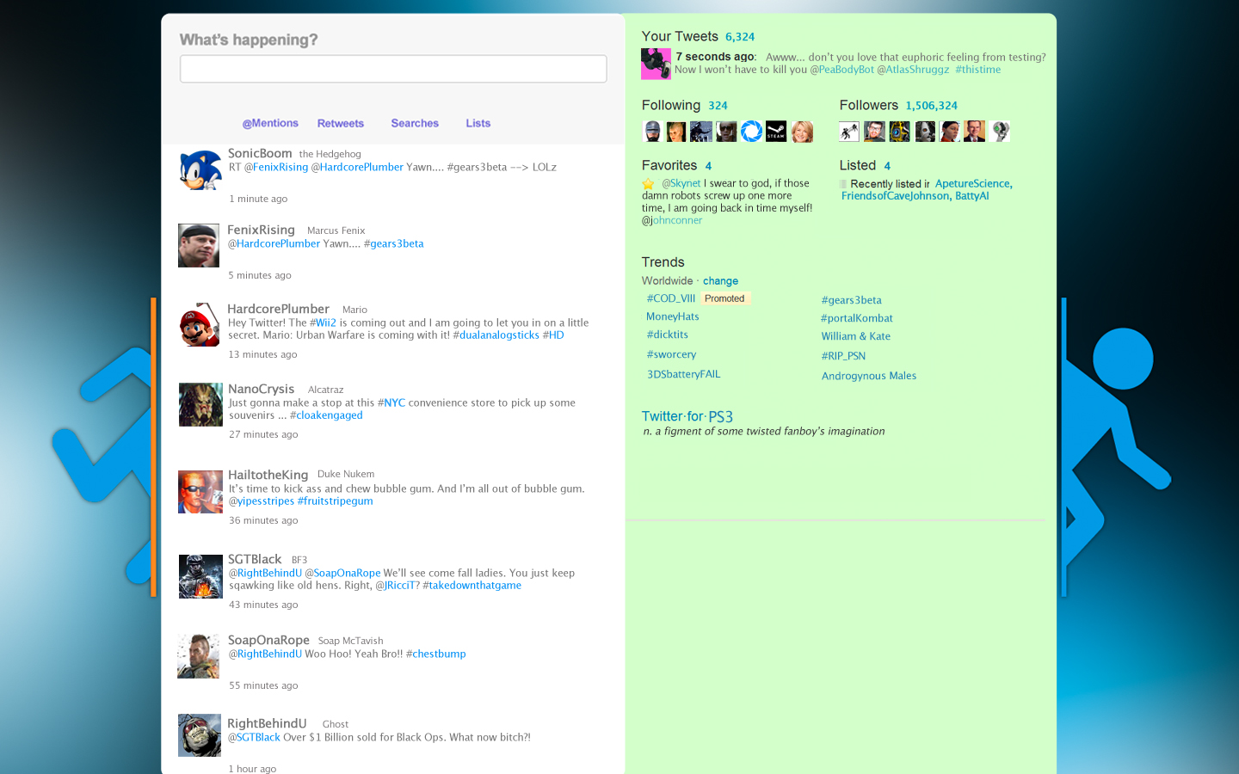Click the @yipesstripes mention

[x=262, y=501]
